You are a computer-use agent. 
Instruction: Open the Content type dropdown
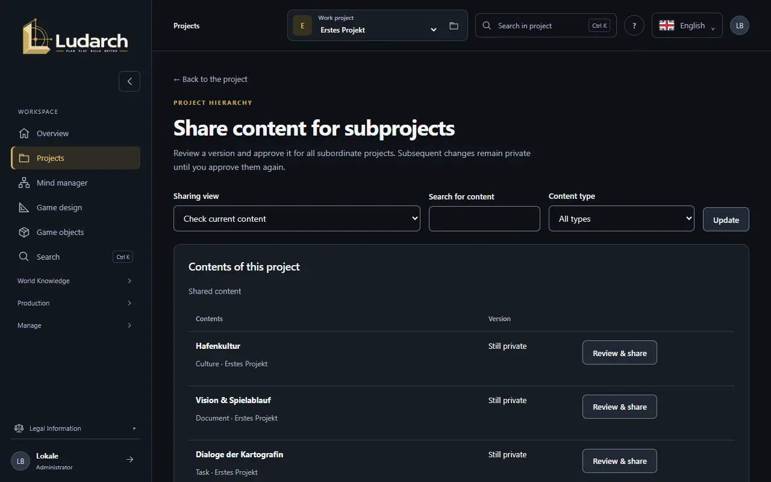pos(622,219)
